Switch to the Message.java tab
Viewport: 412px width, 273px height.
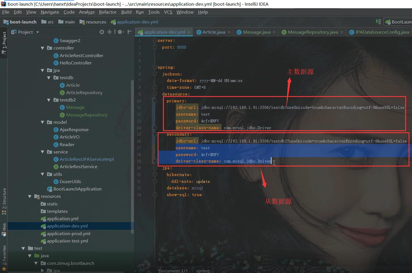coord(257,32)
